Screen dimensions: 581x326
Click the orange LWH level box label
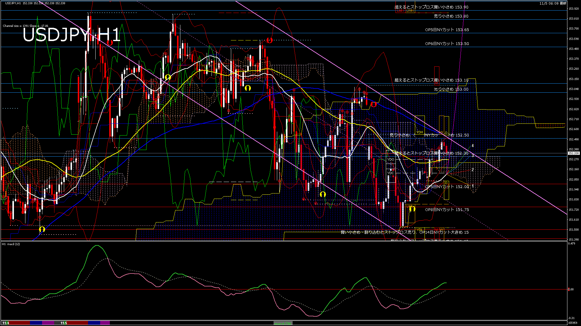tap(410, 11)
